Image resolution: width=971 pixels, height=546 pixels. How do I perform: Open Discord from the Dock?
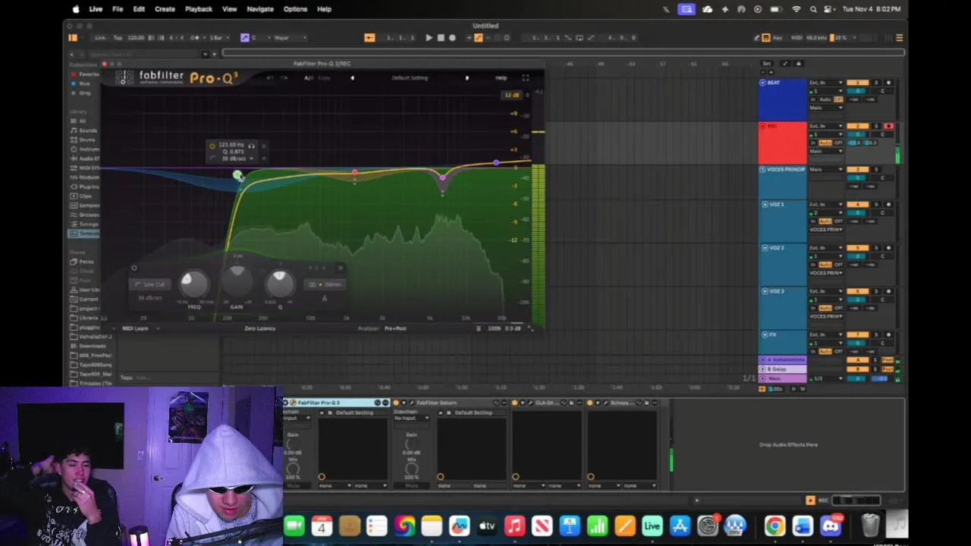831,526
